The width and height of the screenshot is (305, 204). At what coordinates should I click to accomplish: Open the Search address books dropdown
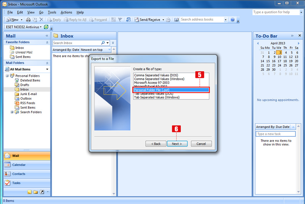coord(225,20)
